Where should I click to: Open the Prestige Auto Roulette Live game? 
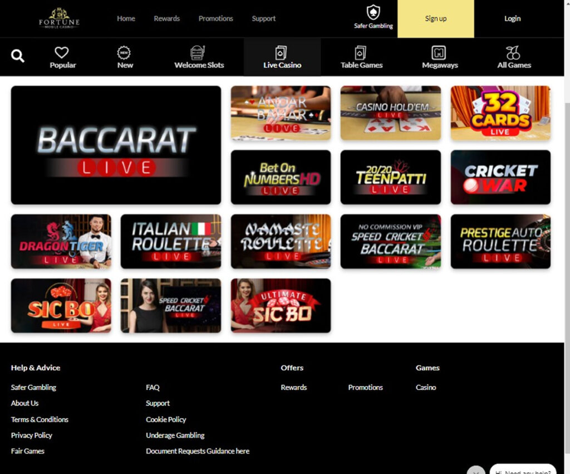(500, 241)
